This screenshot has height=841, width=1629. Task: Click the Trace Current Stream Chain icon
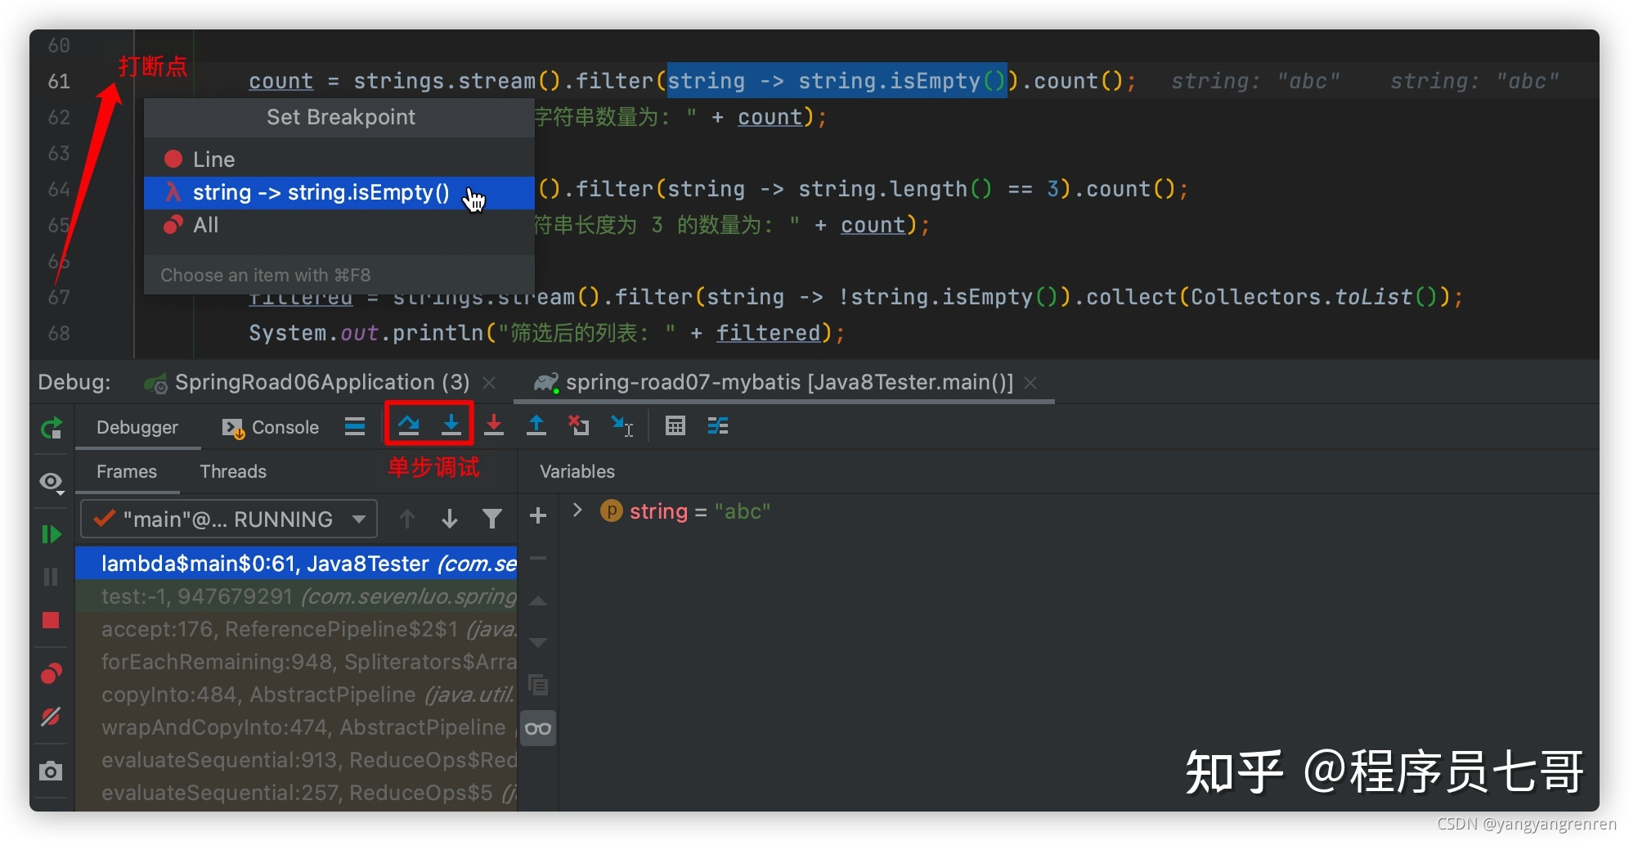tap(718, 425)
